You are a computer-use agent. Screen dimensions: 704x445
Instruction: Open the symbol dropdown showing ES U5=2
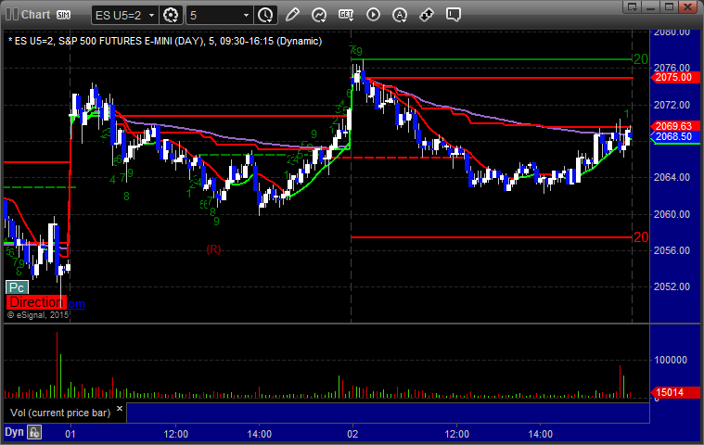(125, 15)
